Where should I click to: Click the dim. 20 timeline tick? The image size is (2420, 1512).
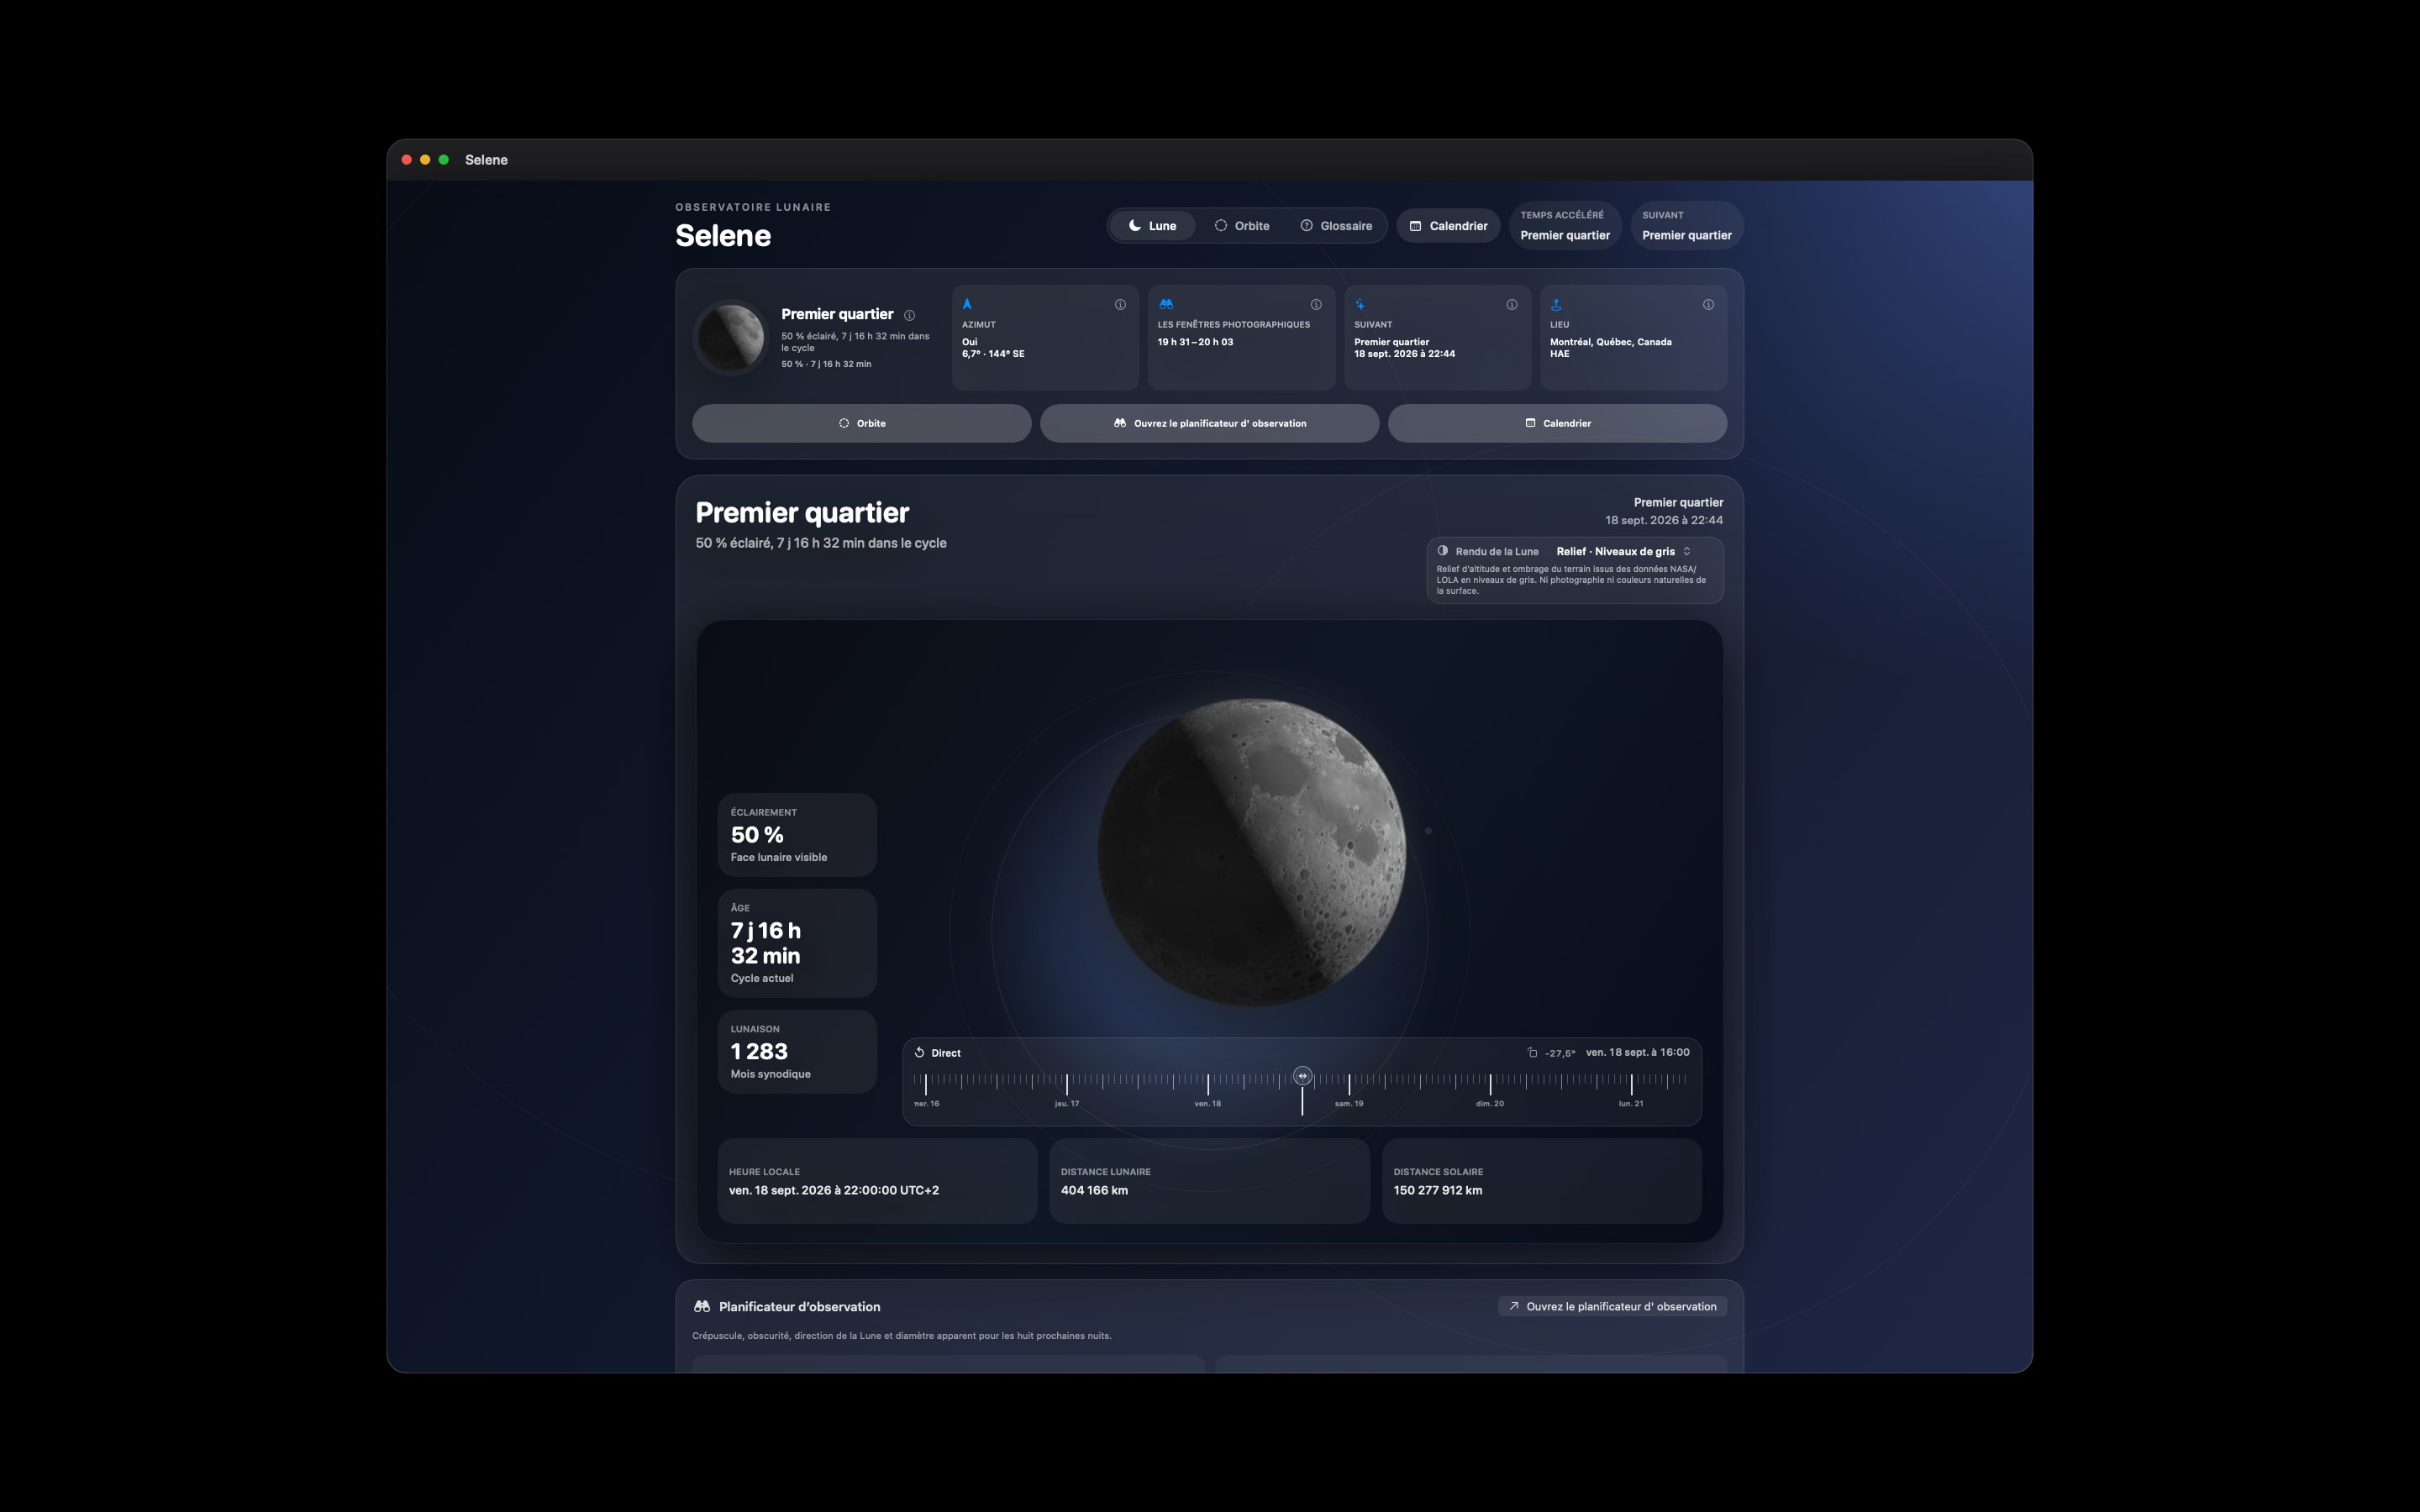click(x=1490, y=1084)
